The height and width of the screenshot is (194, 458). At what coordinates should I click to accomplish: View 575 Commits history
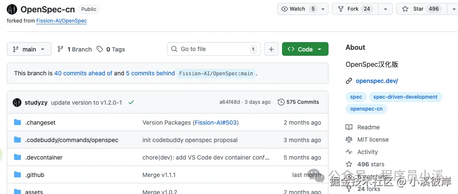[x=298, y=102]
